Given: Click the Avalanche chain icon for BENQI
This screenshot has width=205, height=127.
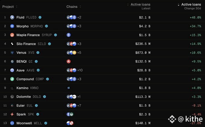Looking at the screenshot, I should click(x=68, y=61).
